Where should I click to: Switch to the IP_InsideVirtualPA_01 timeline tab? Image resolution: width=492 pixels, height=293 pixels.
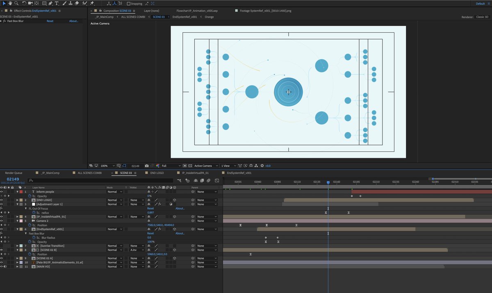coord(196,173)
